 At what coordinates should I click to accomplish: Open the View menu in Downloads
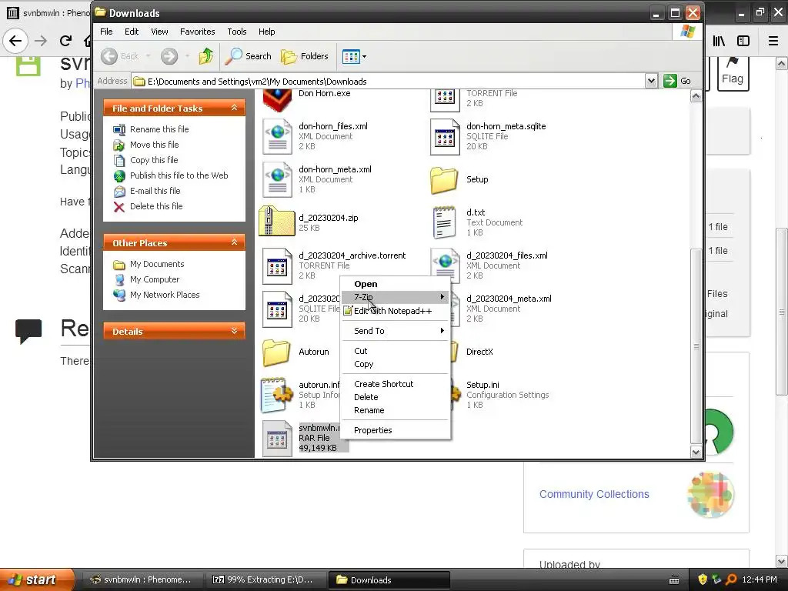tap(159, 31)
